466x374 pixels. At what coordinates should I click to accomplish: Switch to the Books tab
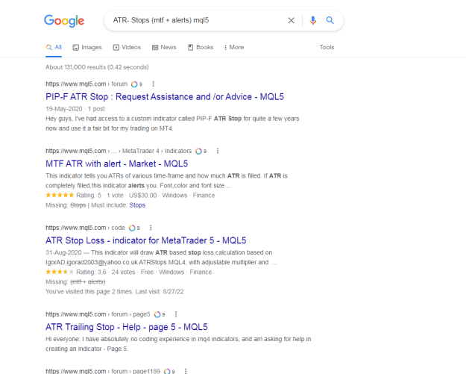click(201, 47)
